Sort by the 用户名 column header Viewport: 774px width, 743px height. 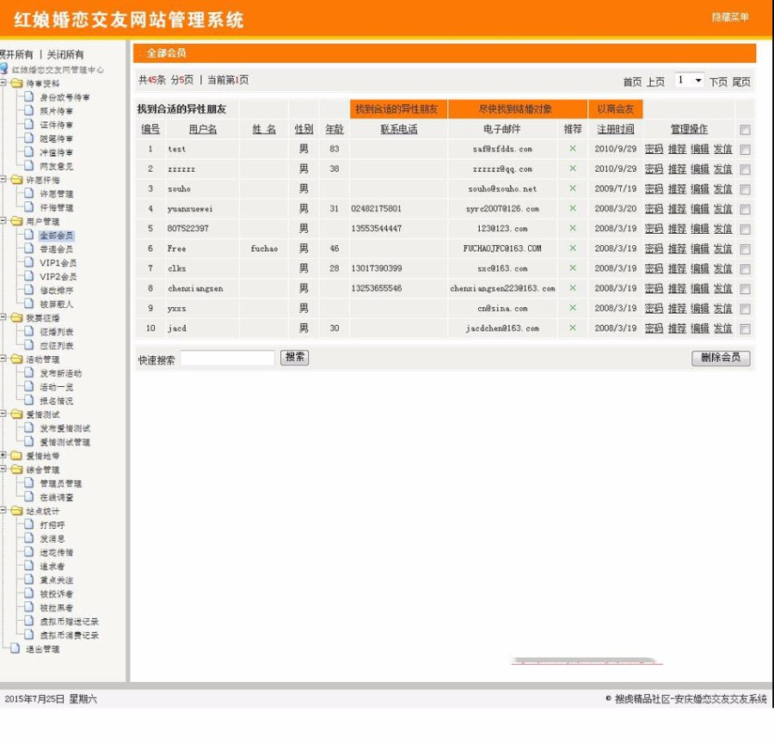click(x=203, y=129)
